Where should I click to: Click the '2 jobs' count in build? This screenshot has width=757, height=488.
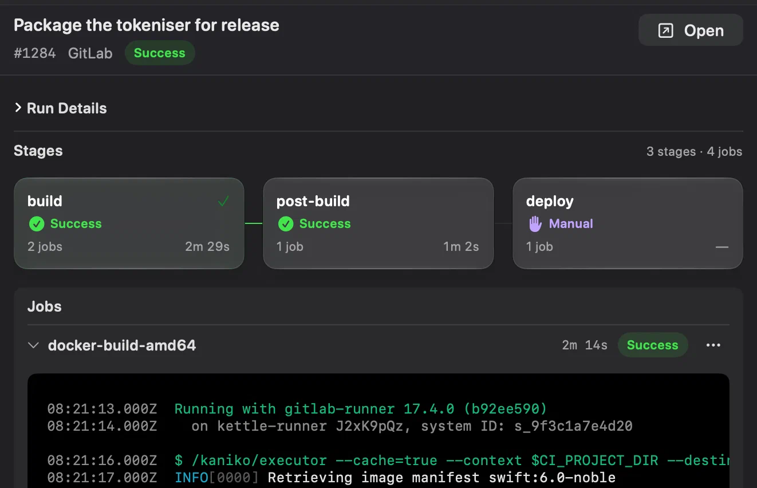coord(45,247)
